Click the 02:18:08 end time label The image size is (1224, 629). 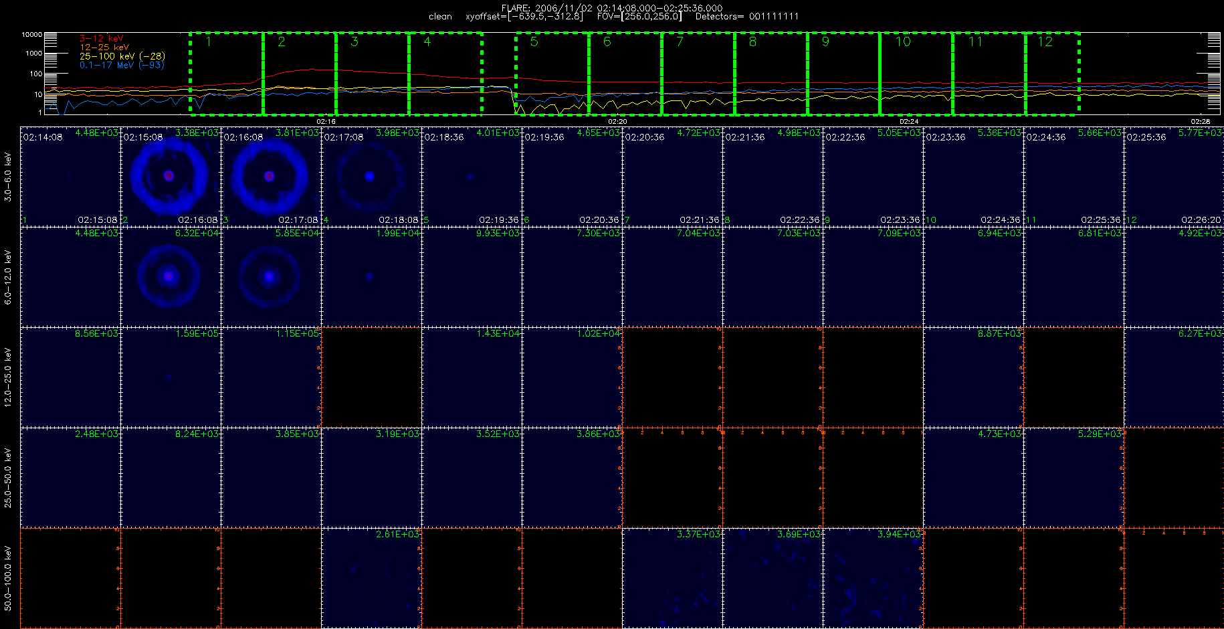pos(399,220)
